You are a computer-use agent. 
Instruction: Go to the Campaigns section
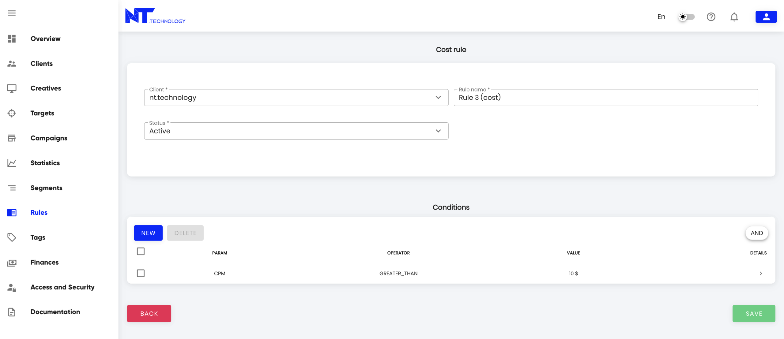[49, 138]
